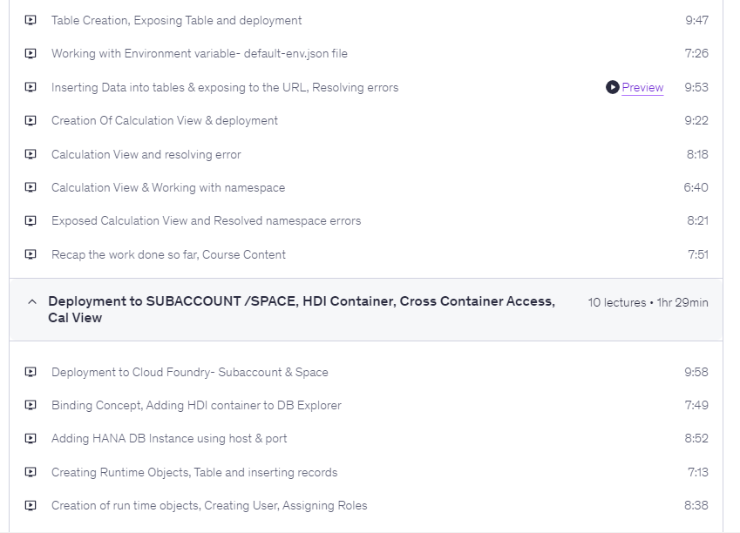The width and height of the screenshot is (740, 533).
Task: Open Exposed Calculation View and Resolved namespace lecture
Action: pos(206,220)
